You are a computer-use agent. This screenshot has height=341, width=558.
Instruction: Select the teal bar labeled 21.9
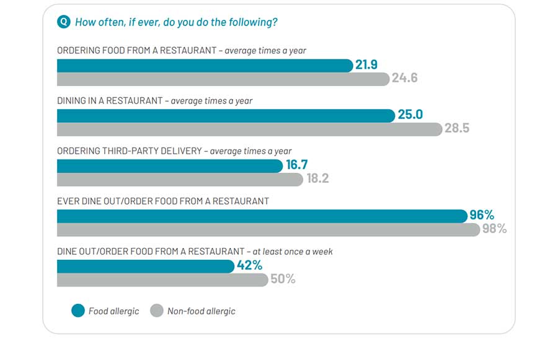[x=205, y=66]
